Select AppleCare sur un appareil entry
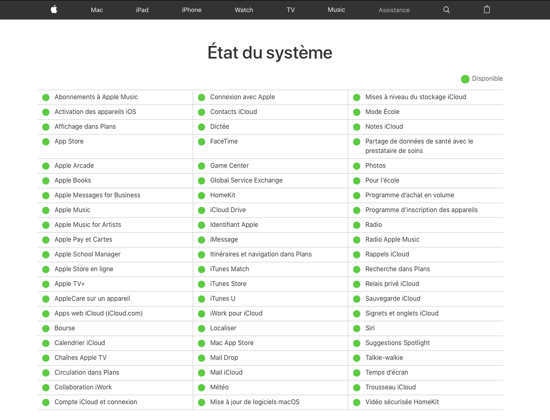This screenshot has height=420, width=550. (92, 298)
